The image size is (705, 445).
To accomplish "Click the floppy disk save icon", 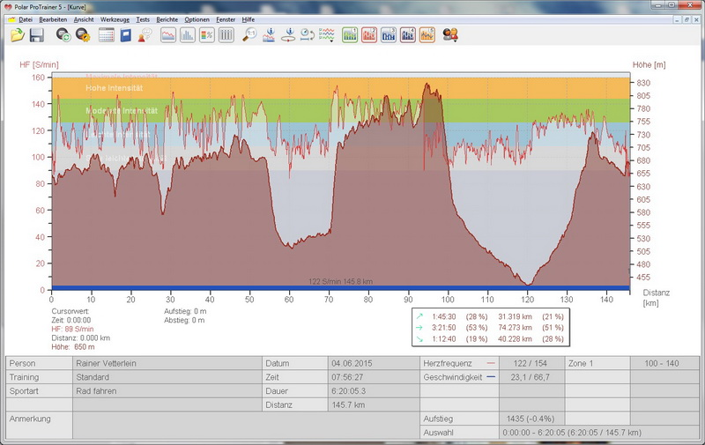I will tap(37, 35).
